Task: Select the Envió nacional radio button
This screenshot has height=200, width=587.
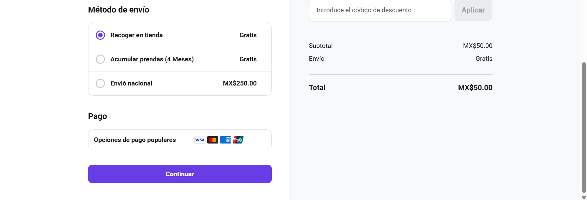Action: pyautogui.click(x=100, y=83)
